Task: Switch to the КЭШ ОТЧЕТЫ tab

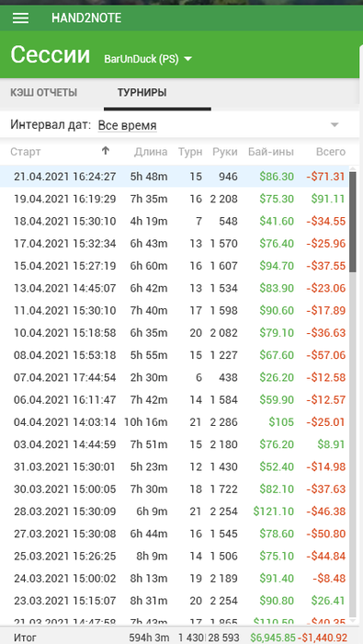Action: tap(43, 92)
